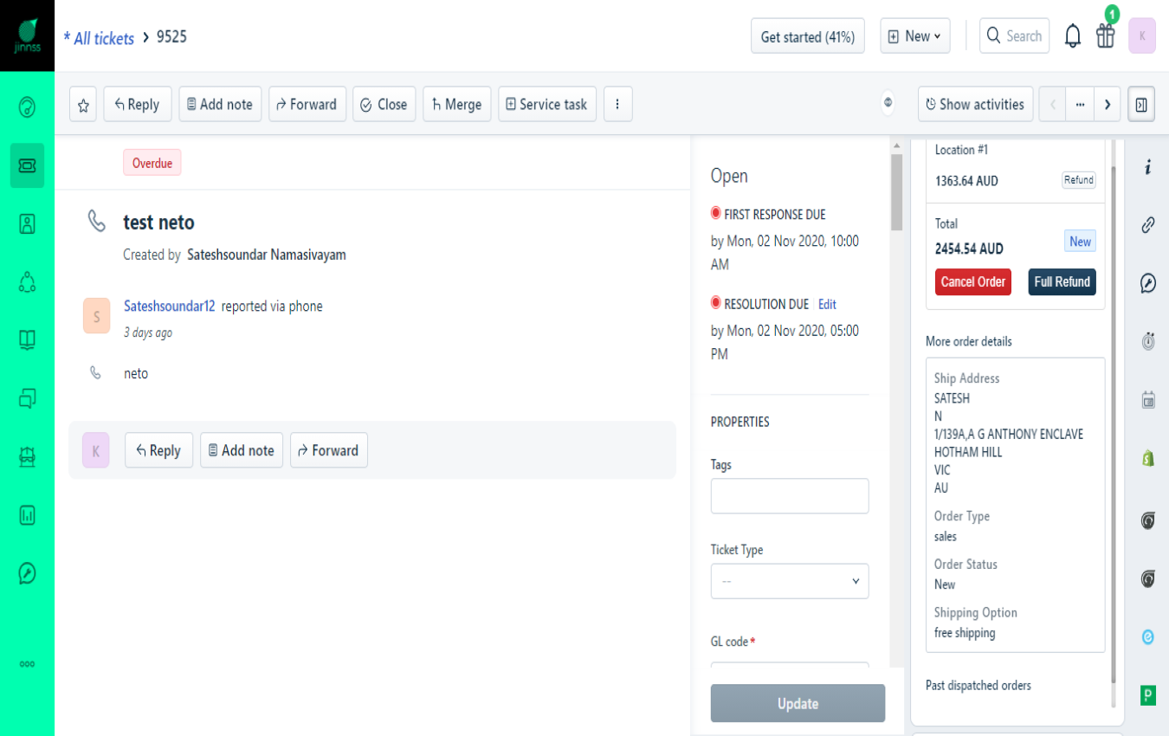Issue a Full Refund for the order
The height and width of the screenshot is (736, 1169).
[x=1062, y=282]
